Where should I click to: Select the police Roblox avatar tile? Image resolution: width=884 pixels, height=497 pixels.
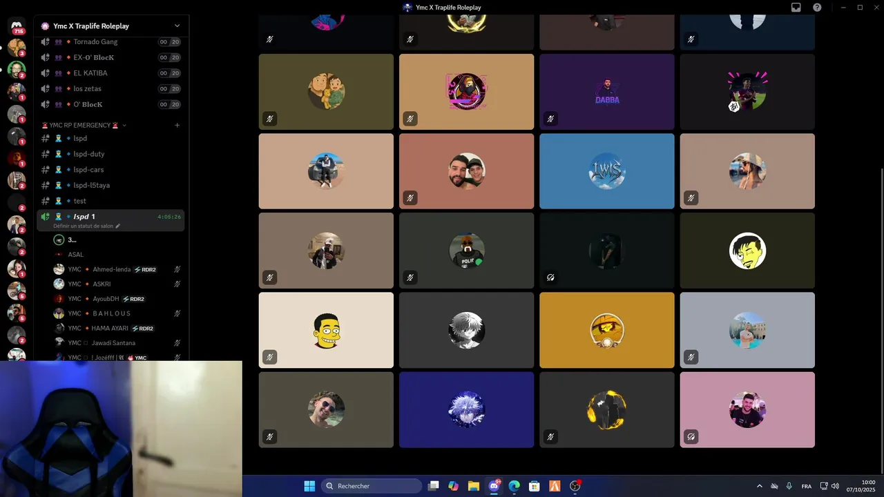(x=466, y=251)
